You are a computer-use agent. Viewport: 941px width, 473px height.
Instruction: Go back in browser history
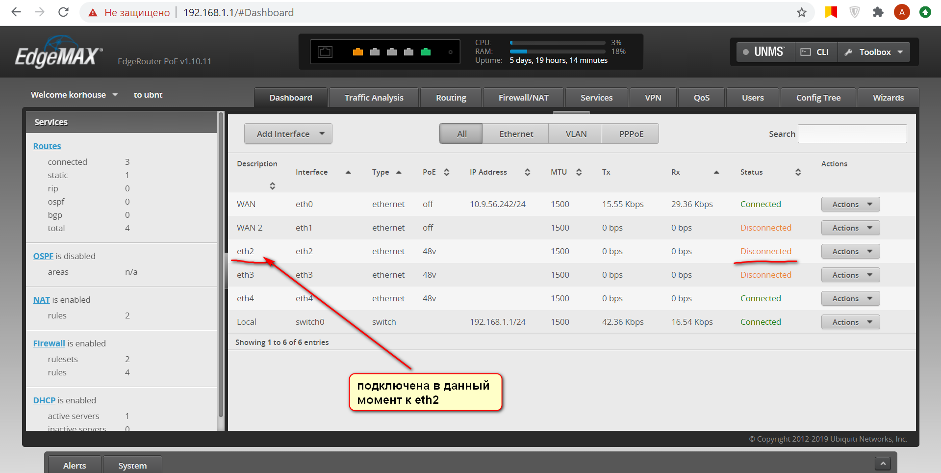[x=16, y=12]
